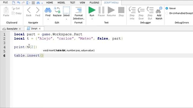
Task: Click the Paste clipboard icon
Action: (x=6, y=10)
